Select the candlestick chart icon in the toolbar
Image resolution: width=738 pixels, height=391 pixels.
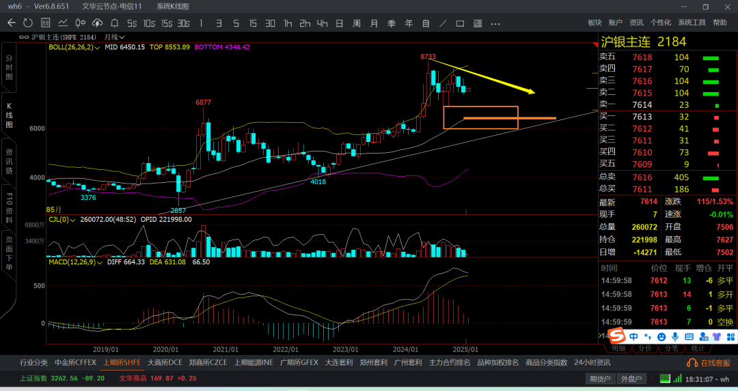pos(81,23)
